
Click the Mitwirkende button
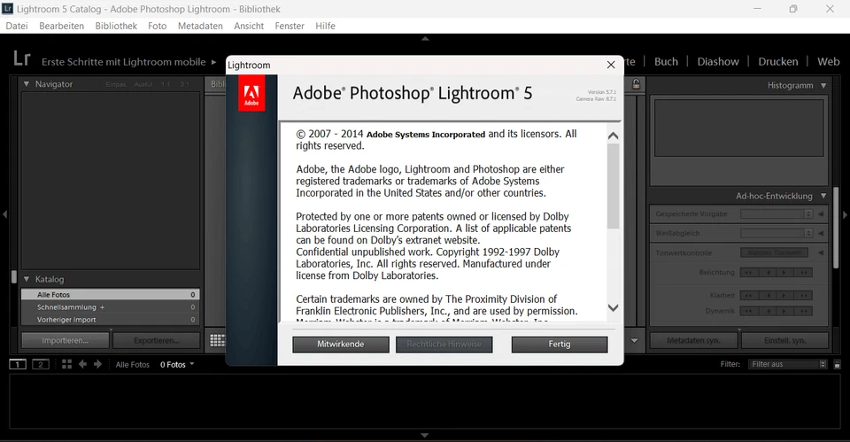(340, 345)
